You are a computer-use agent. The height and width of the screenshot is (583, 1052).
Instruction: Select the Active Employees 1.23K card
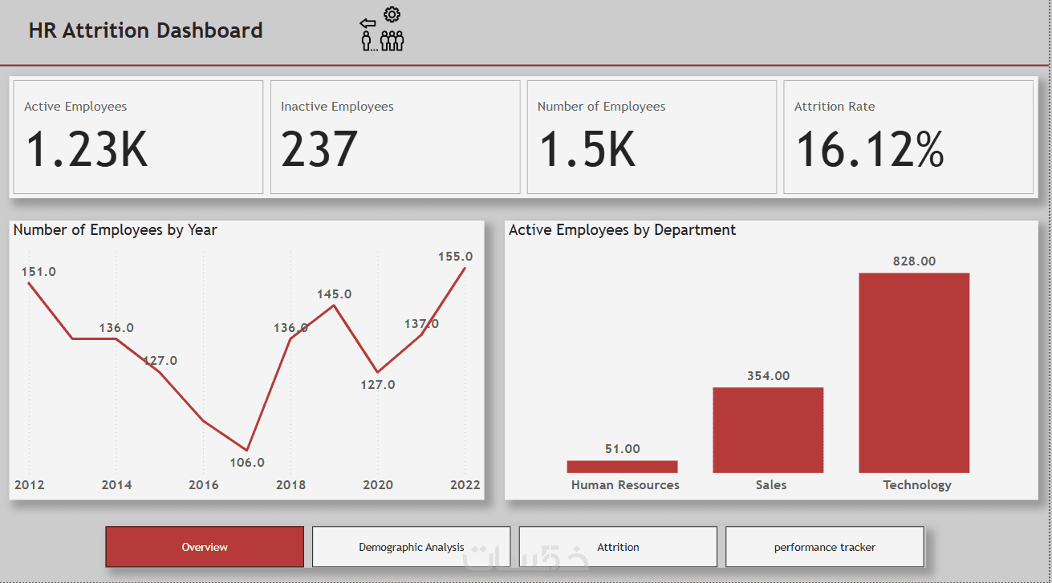coord(138,137)
